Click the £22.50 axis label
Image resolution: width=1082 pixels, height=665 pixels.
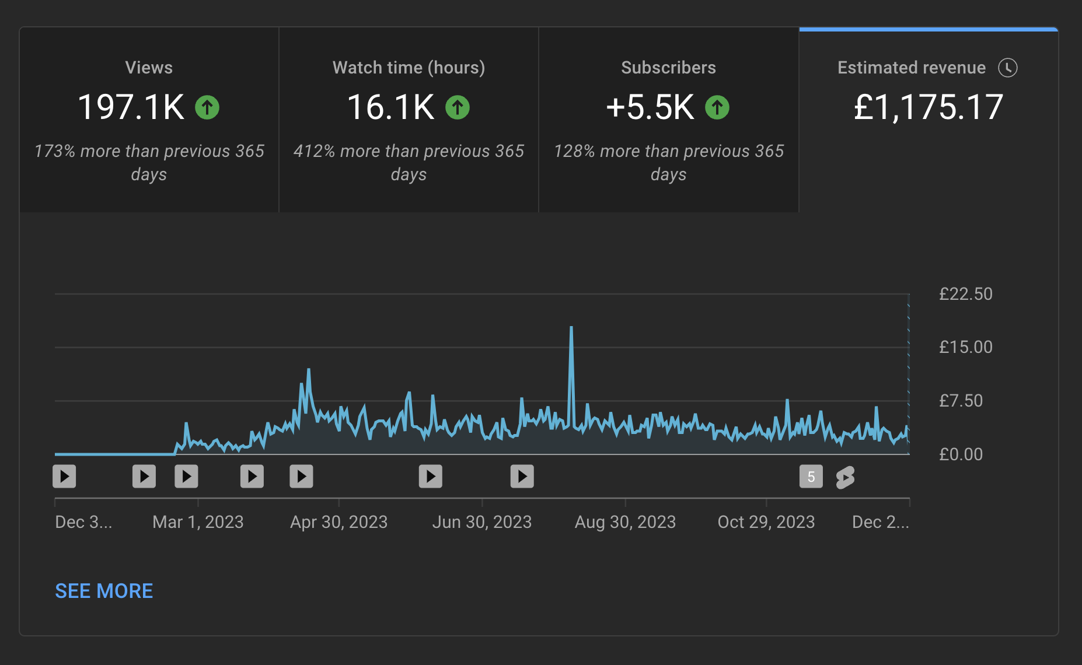(x=965, y=294)
